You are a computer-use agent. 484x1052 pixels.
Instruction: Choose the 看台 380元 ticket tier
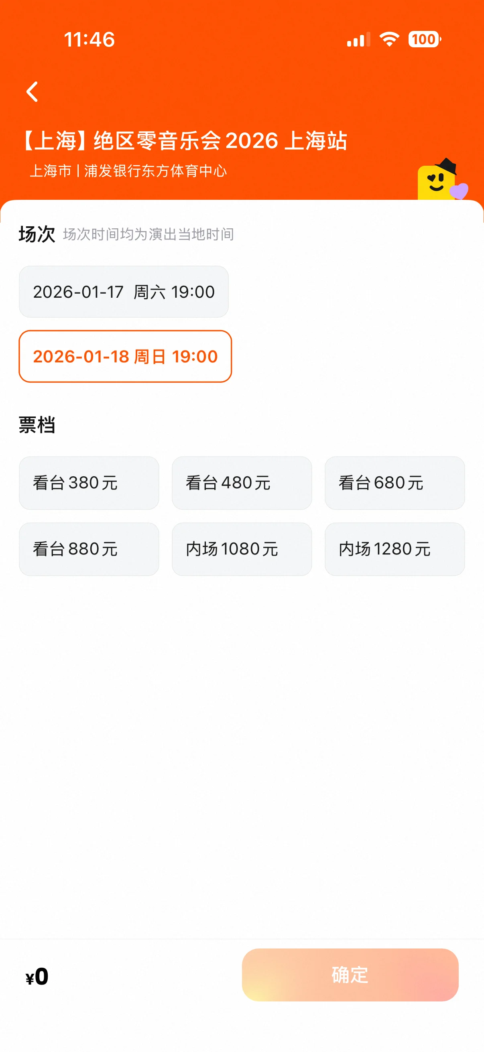click(x=89, y=483)
